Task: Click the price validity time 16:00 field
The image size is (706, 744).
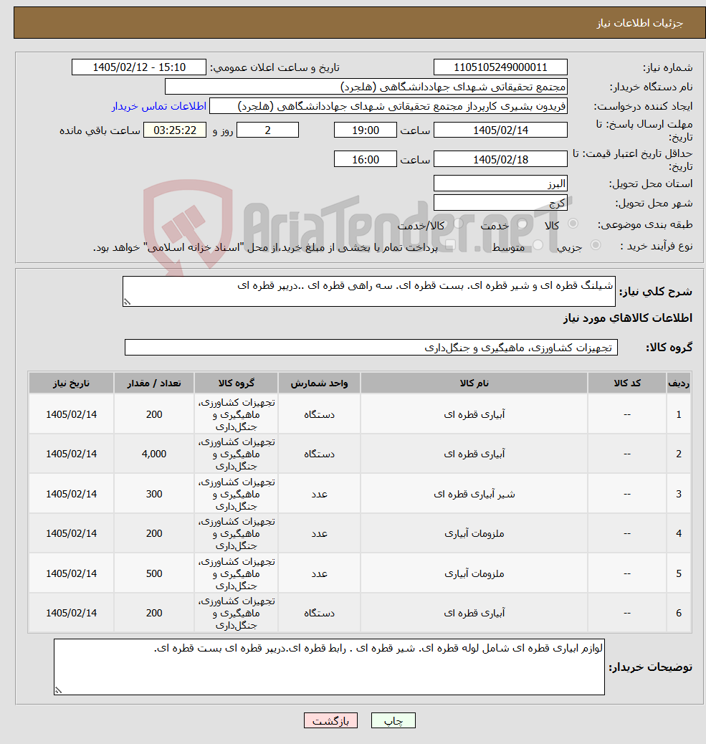Action: click(x=366, y=159)
